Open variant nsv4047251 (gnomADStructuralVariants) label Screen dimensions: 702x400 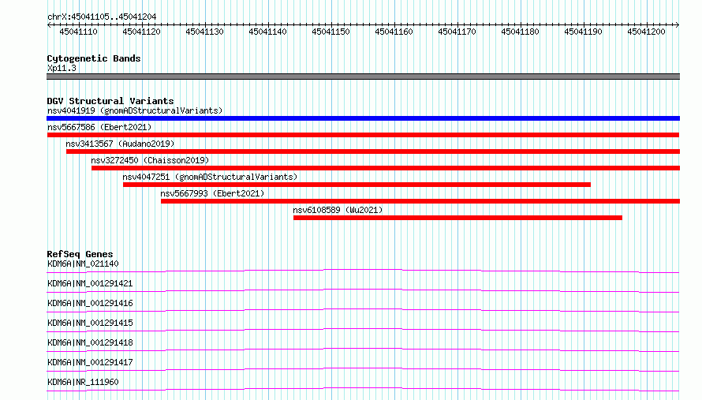point(210,177)
